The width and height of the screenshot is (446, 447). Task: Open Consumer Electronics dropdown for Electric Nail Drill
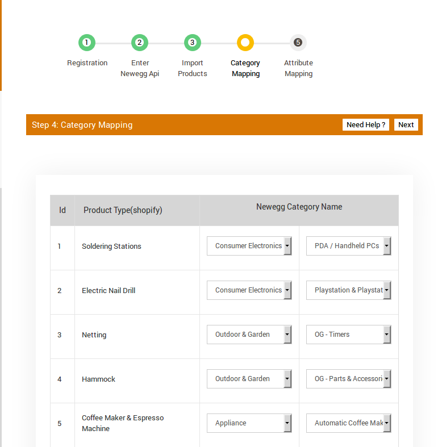(x=249, y=290)
